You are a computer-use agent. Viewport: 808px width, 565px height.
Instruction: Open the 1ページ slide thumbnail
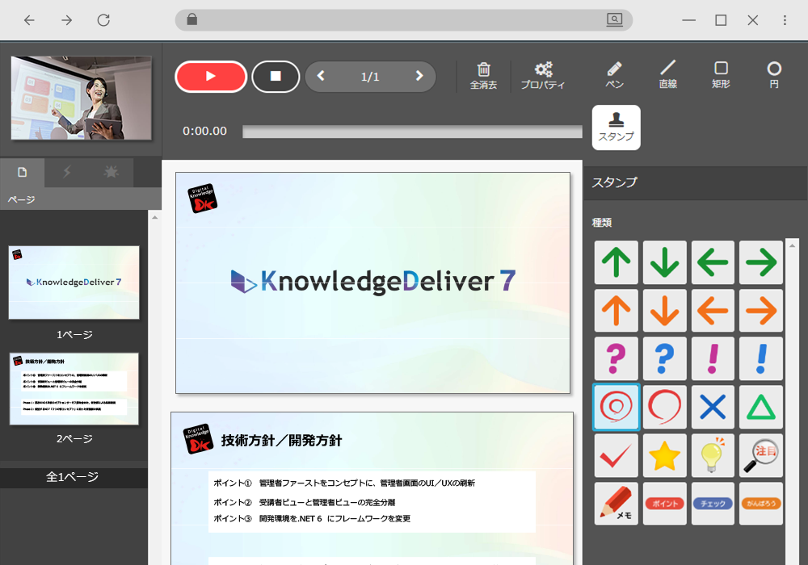[x=74, y=282]
